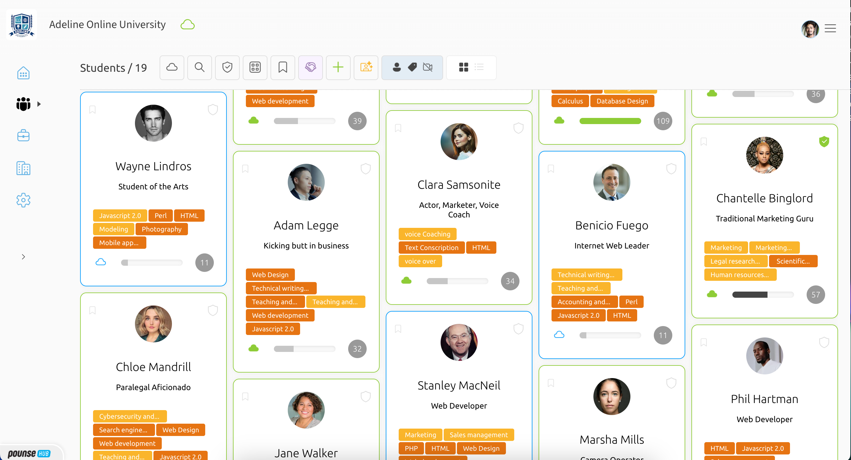
Task: Switch to grid view
Action: pos(463,67)
